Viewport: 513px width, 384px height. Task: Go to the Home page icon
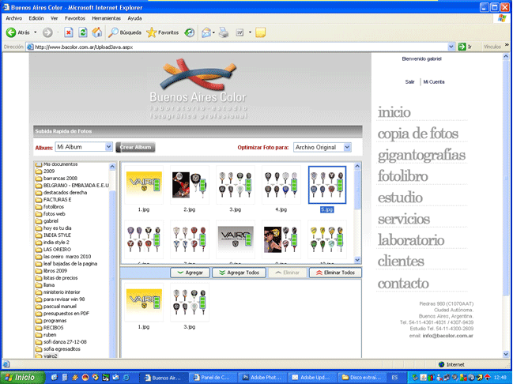point(97,32)
